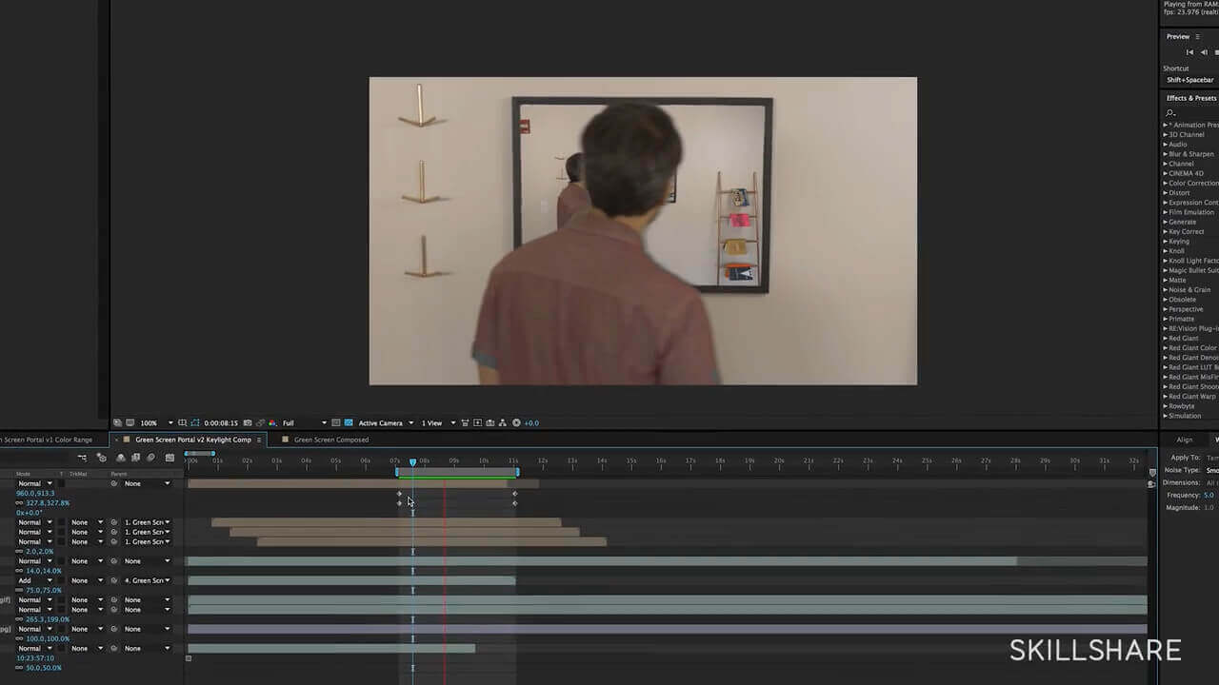Open the Add blending mode dropdown
The width and height of the screenshot is (1219, 685).
[34, 580]
